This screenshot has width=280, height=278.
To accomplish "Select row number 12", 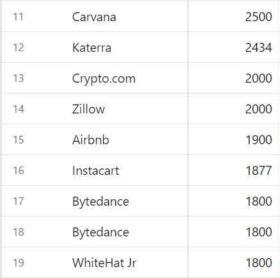I will pyautogui.click(x=18, y=47).
